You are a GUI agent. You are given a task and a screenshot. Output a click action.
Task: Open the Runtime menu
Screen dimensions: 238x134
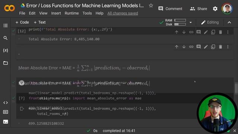click(72, 13)
